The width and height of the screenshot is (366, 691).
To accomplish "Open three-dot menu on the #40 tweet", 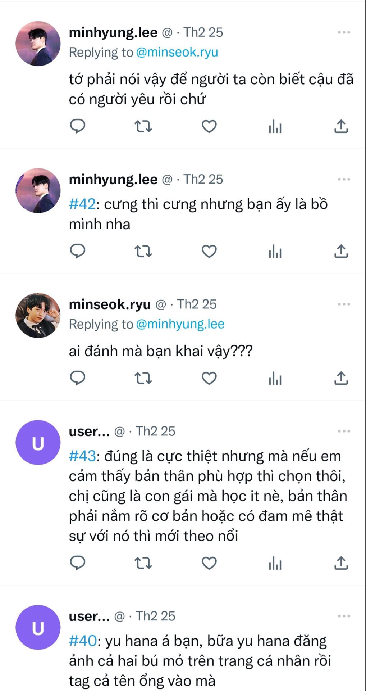I will click(344, 616).
